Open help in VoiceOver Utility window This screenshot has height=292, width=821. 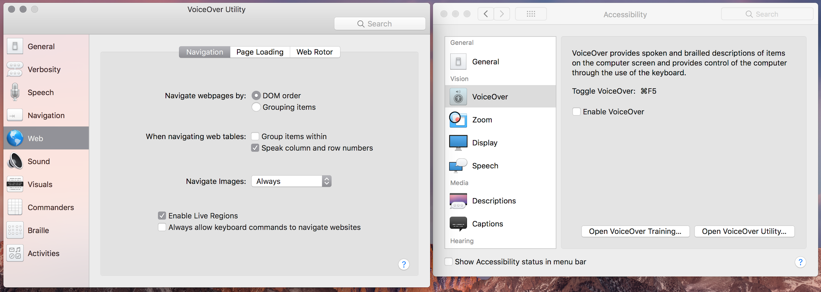coord(404,264)
